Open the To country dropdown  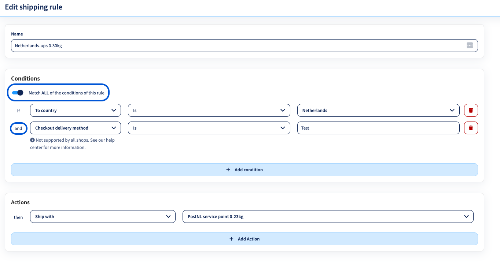[x=75, y=110]
